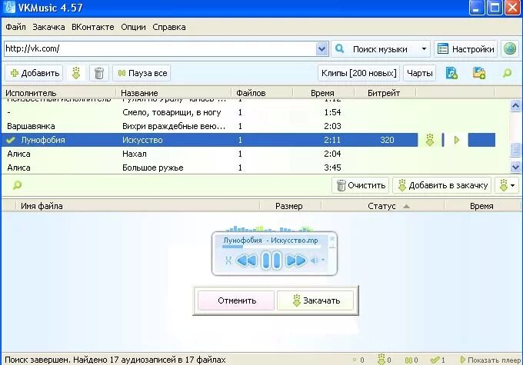Click the fast-forward button in mini player
Screen dimensions: 523x365
pos(296,260)
